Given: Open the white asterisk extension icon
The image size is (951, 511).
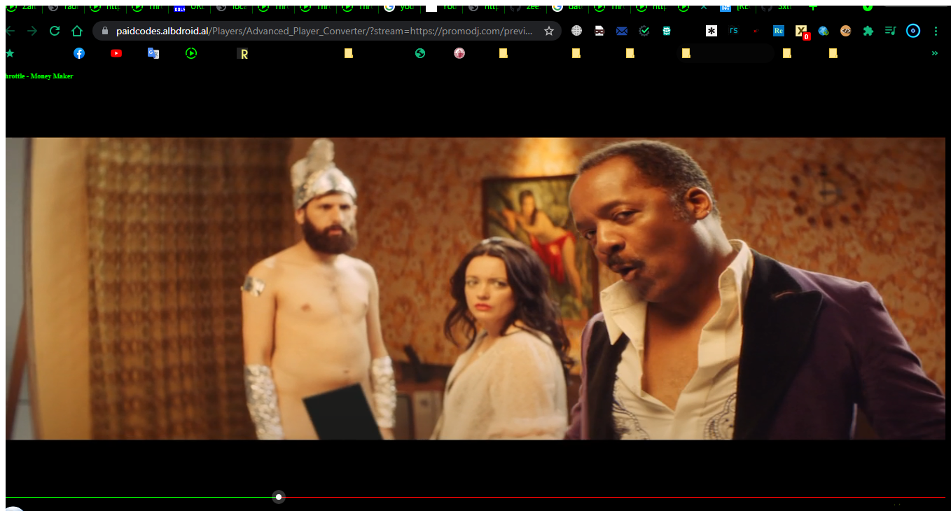Looking at the screenshot, I should (711, 31).
